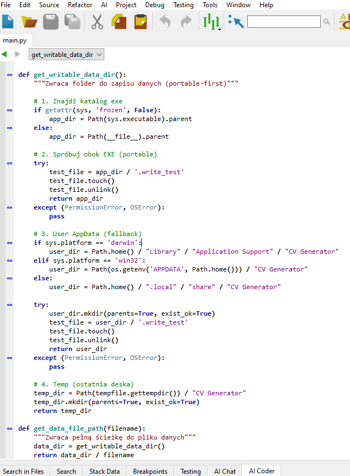Open the indentation tools dropdown
350x476 pixels.
[212, 23]
